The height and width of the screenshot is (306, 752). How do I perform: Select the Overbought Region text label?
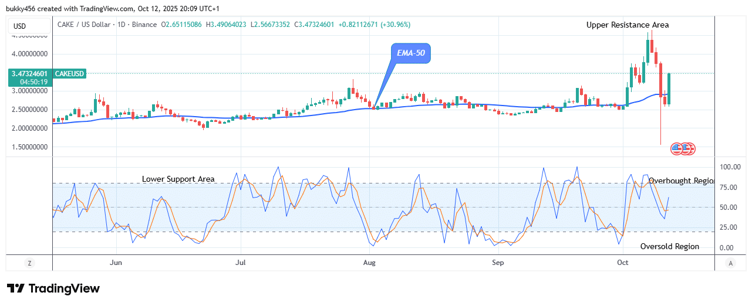[681, 181]
